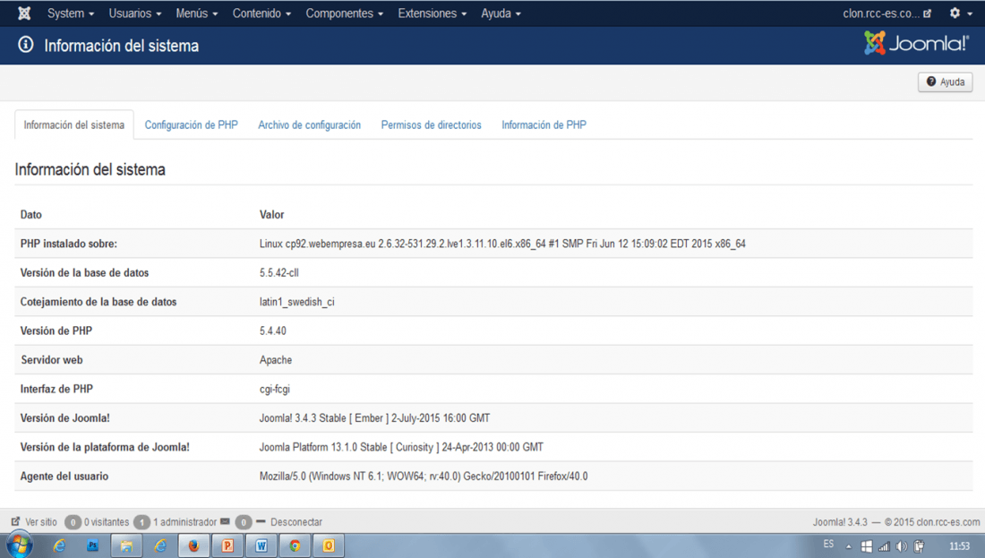
Task: Click the Agente del usuario row label
Action: 64,476
